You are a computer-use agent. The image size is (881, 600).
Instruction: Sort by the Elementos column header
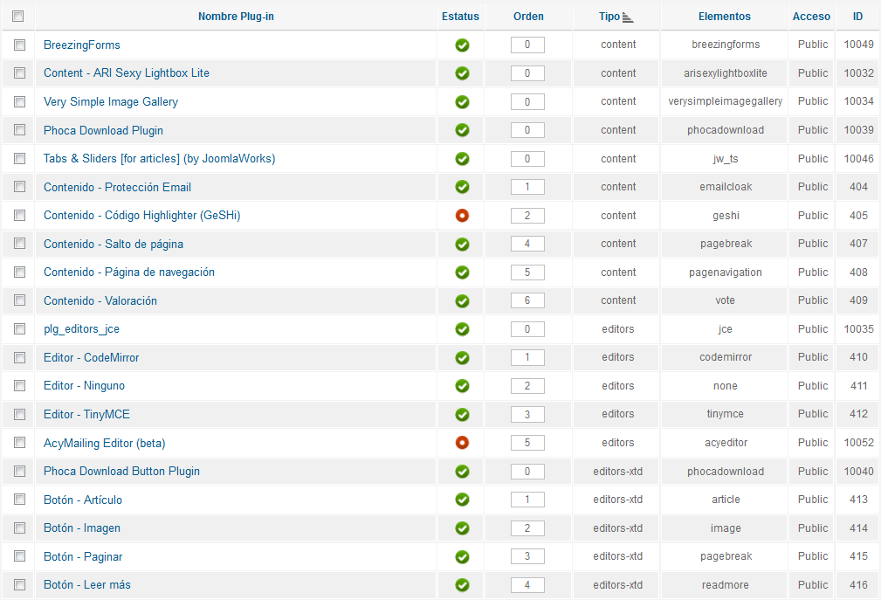[x=724, y=17]
